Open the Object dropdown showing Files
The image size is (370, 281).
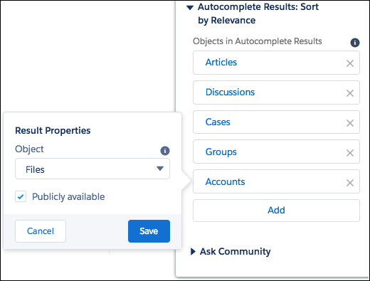(x=92, y=169)
